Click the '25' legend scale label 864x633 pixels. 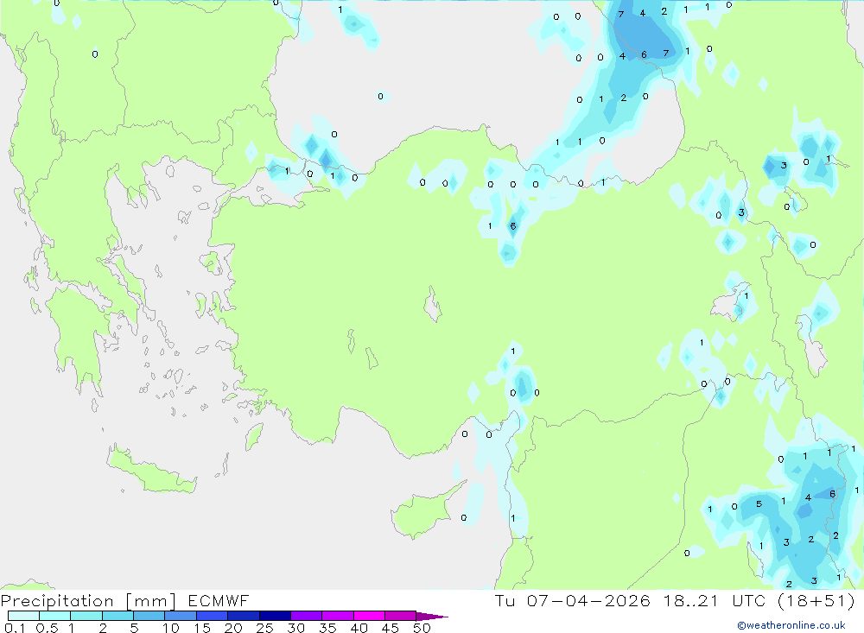264,628
